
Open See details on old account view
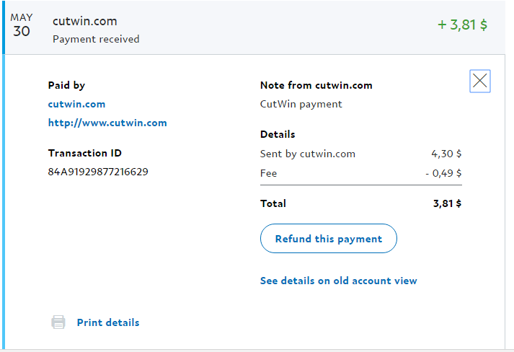[338, 281]
